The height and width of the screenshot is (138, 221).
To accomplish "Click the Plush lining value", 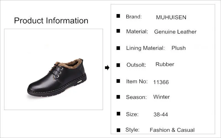I will (178, 48).
